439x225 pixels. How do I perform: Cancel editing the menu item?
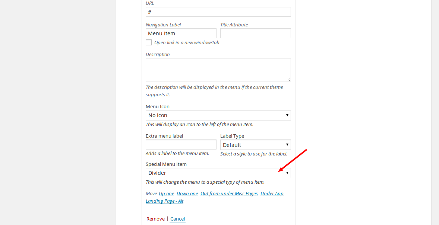(177, 219)
